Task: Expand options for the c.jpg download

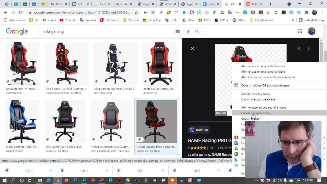Action: (x=162, y=170)
